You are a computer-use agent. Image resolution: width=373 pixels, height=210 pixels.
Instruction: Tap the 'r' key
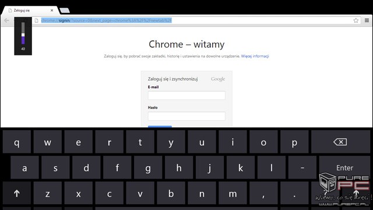click(109, 142)
